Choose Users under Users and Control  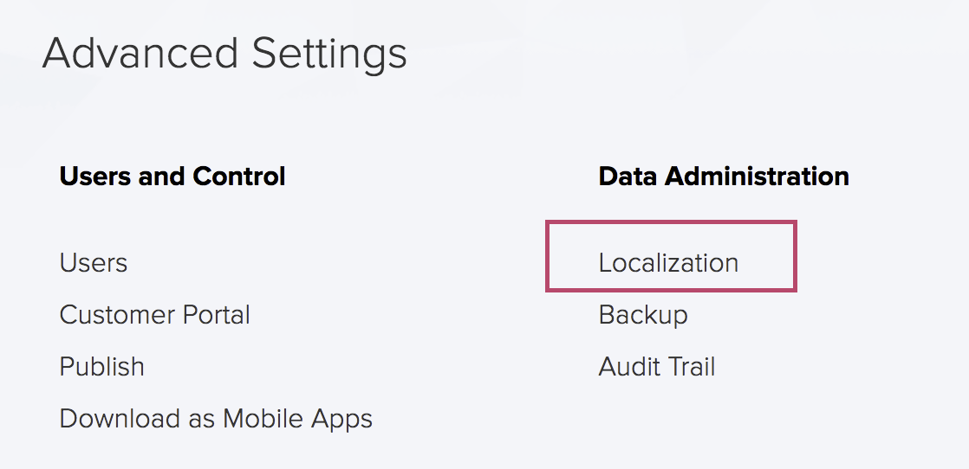[x=94, y=263]
